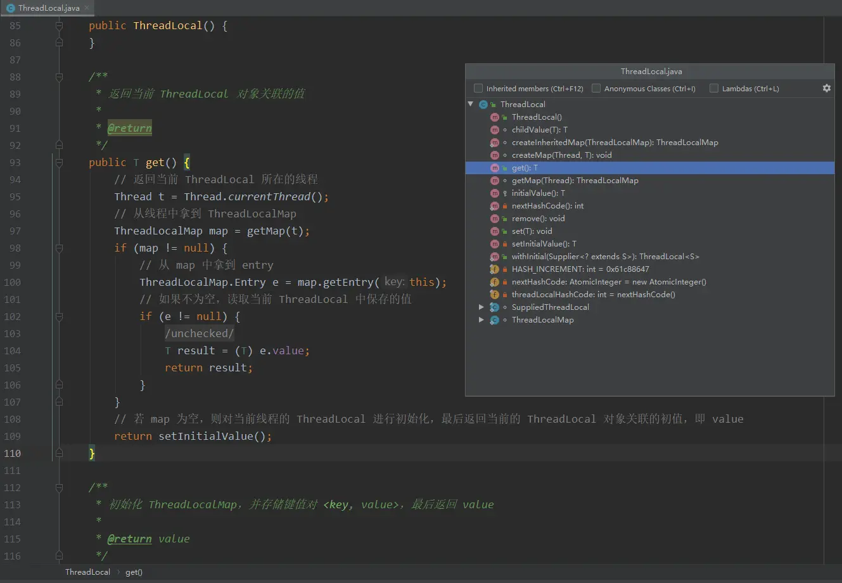
Task: Enable the Anonymous Classes checkbox
Action: pyautogui.click(x=596, y=88)
